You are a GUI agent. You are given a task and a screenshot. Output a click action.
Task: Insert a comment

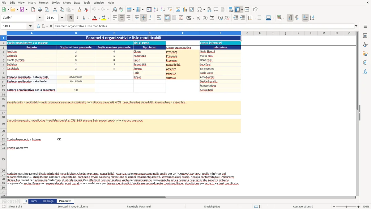pyautogui.click(x=216, y=10)
